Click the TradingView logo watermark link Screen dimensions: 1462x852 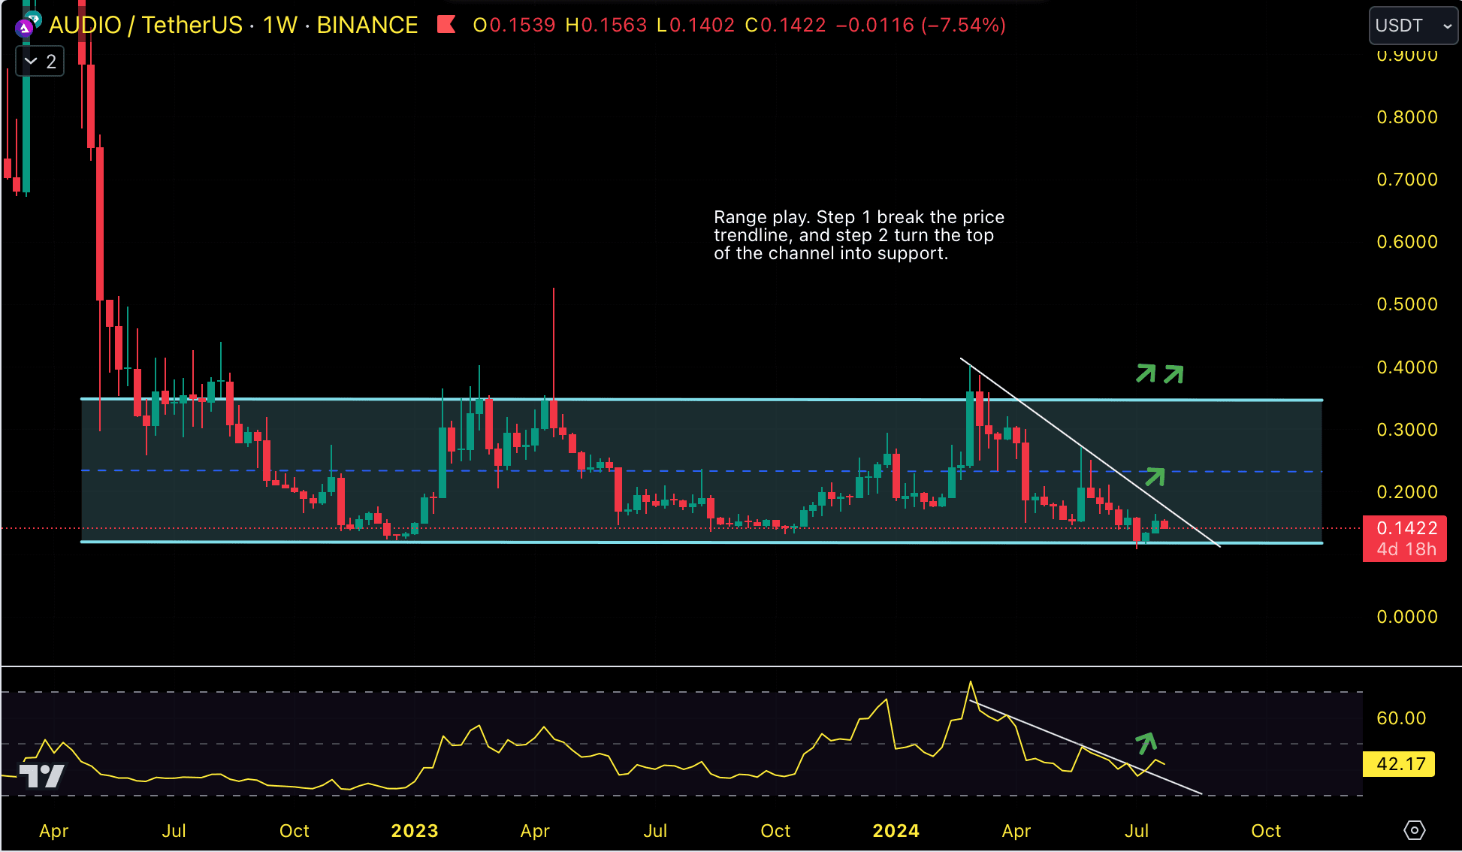tap(41, 775)
